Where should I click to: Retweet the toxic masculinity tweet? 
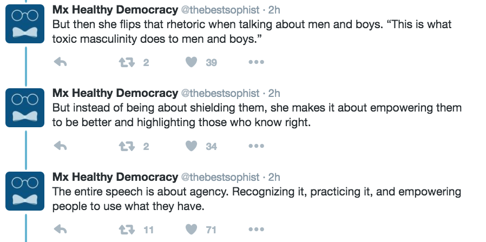coord(126,62)
